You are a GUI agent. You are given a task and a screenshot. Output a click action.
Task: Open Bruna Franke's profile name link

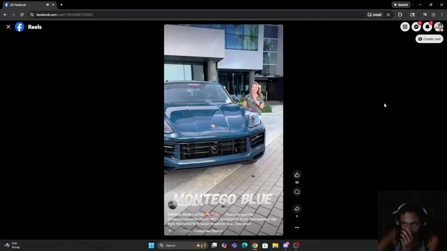click(189, 205)
